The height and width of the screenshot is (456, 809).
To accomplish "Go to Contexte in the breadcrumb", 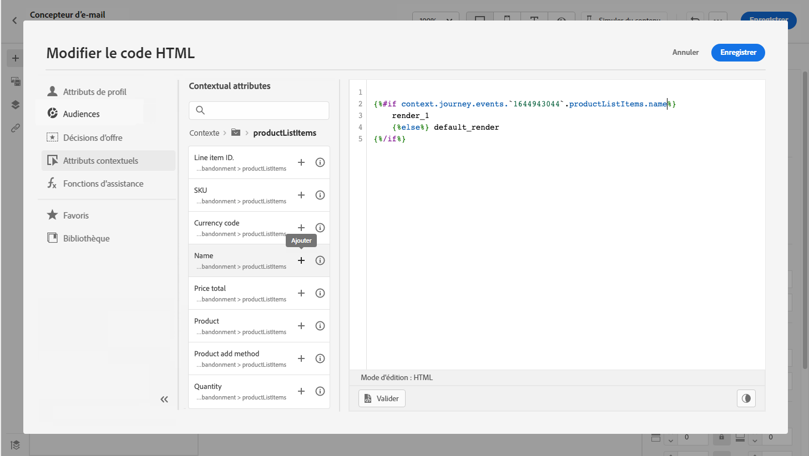I will tap(204, 133).
